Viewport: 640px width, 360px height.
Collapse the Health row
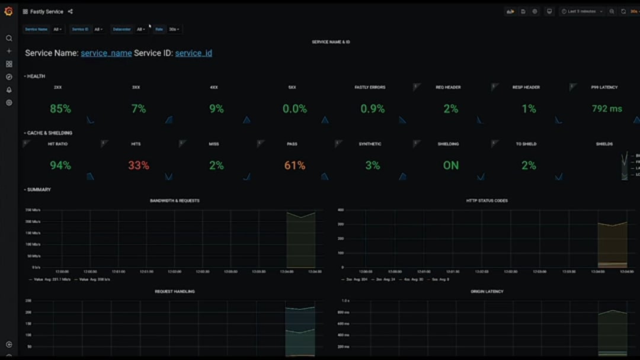click(35, 76)
